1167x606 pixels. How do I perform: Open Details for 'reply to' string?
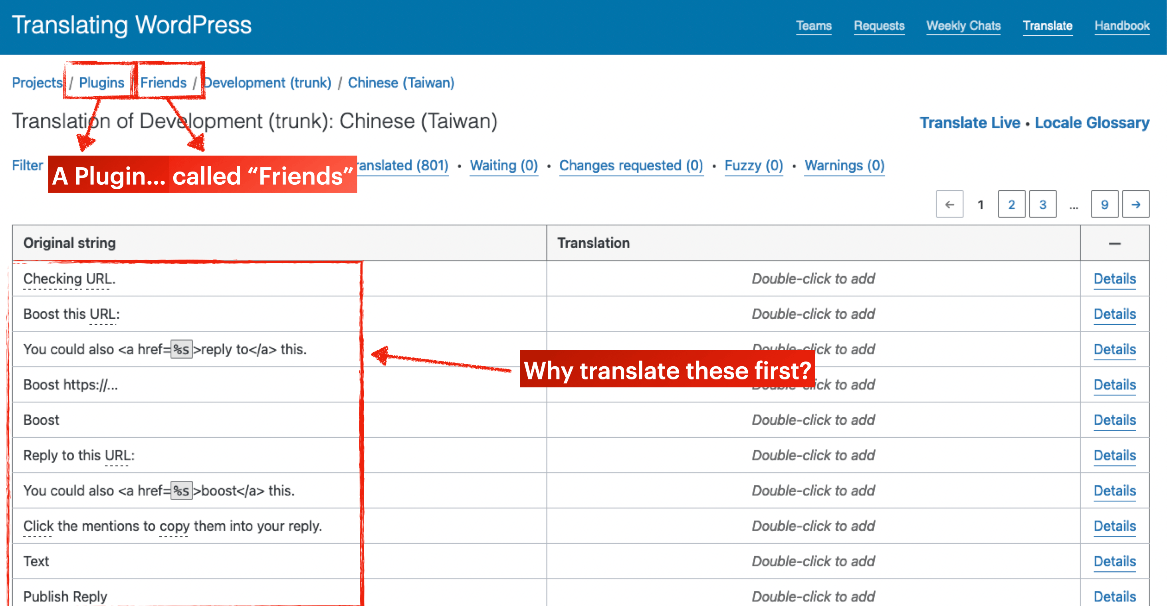click(1114, 349)
